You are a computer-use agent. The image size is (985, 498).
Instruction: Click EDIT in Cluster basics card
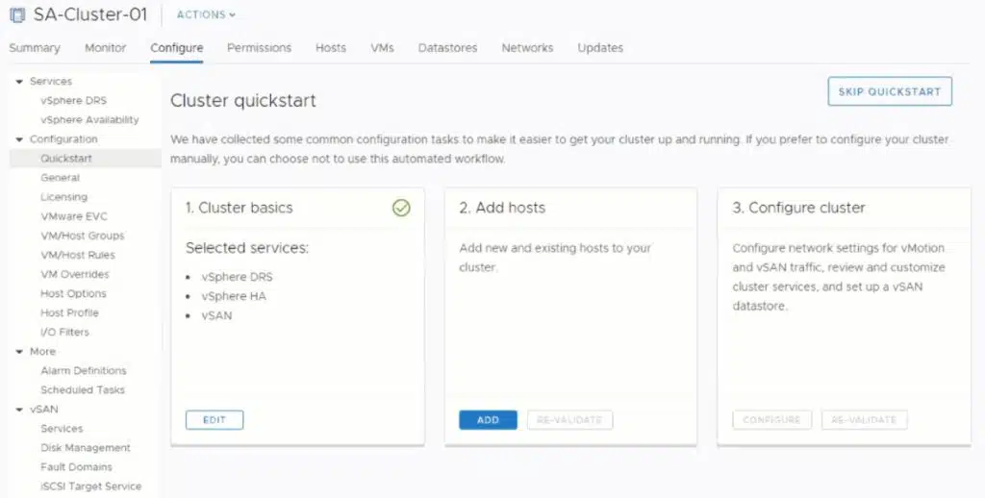coord(215,420)
